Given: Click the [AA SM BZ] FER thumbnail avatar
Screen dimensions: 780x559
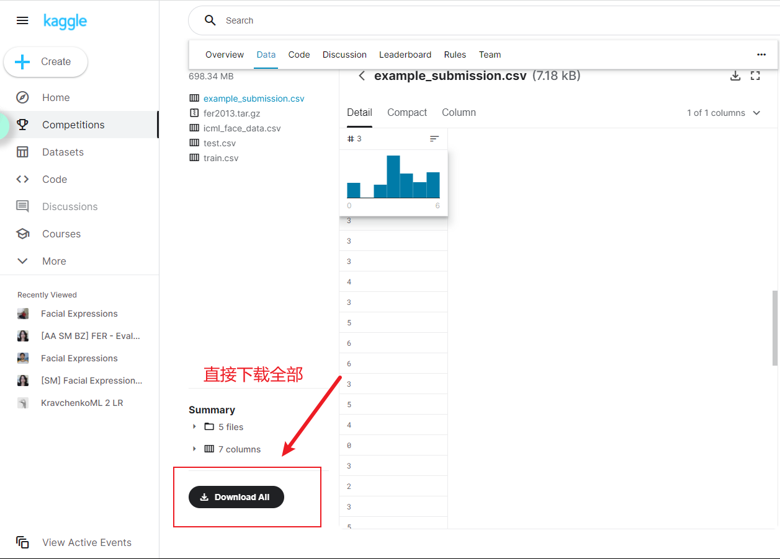Looking at the screenshot, I should tap(22, 336).
